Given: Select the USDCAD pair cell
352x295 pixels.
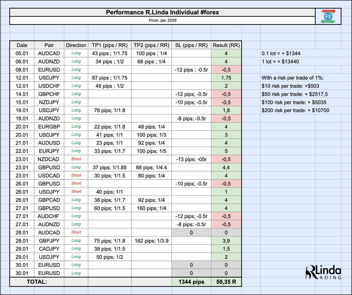Looking at the screenshot, I should tap(49, 175).
